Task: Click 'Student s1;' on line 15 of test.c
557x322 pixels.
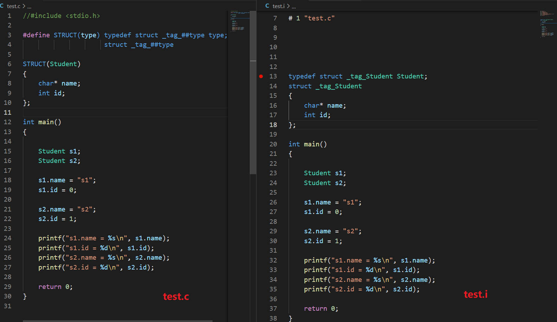Action: [x=59, y=151]
